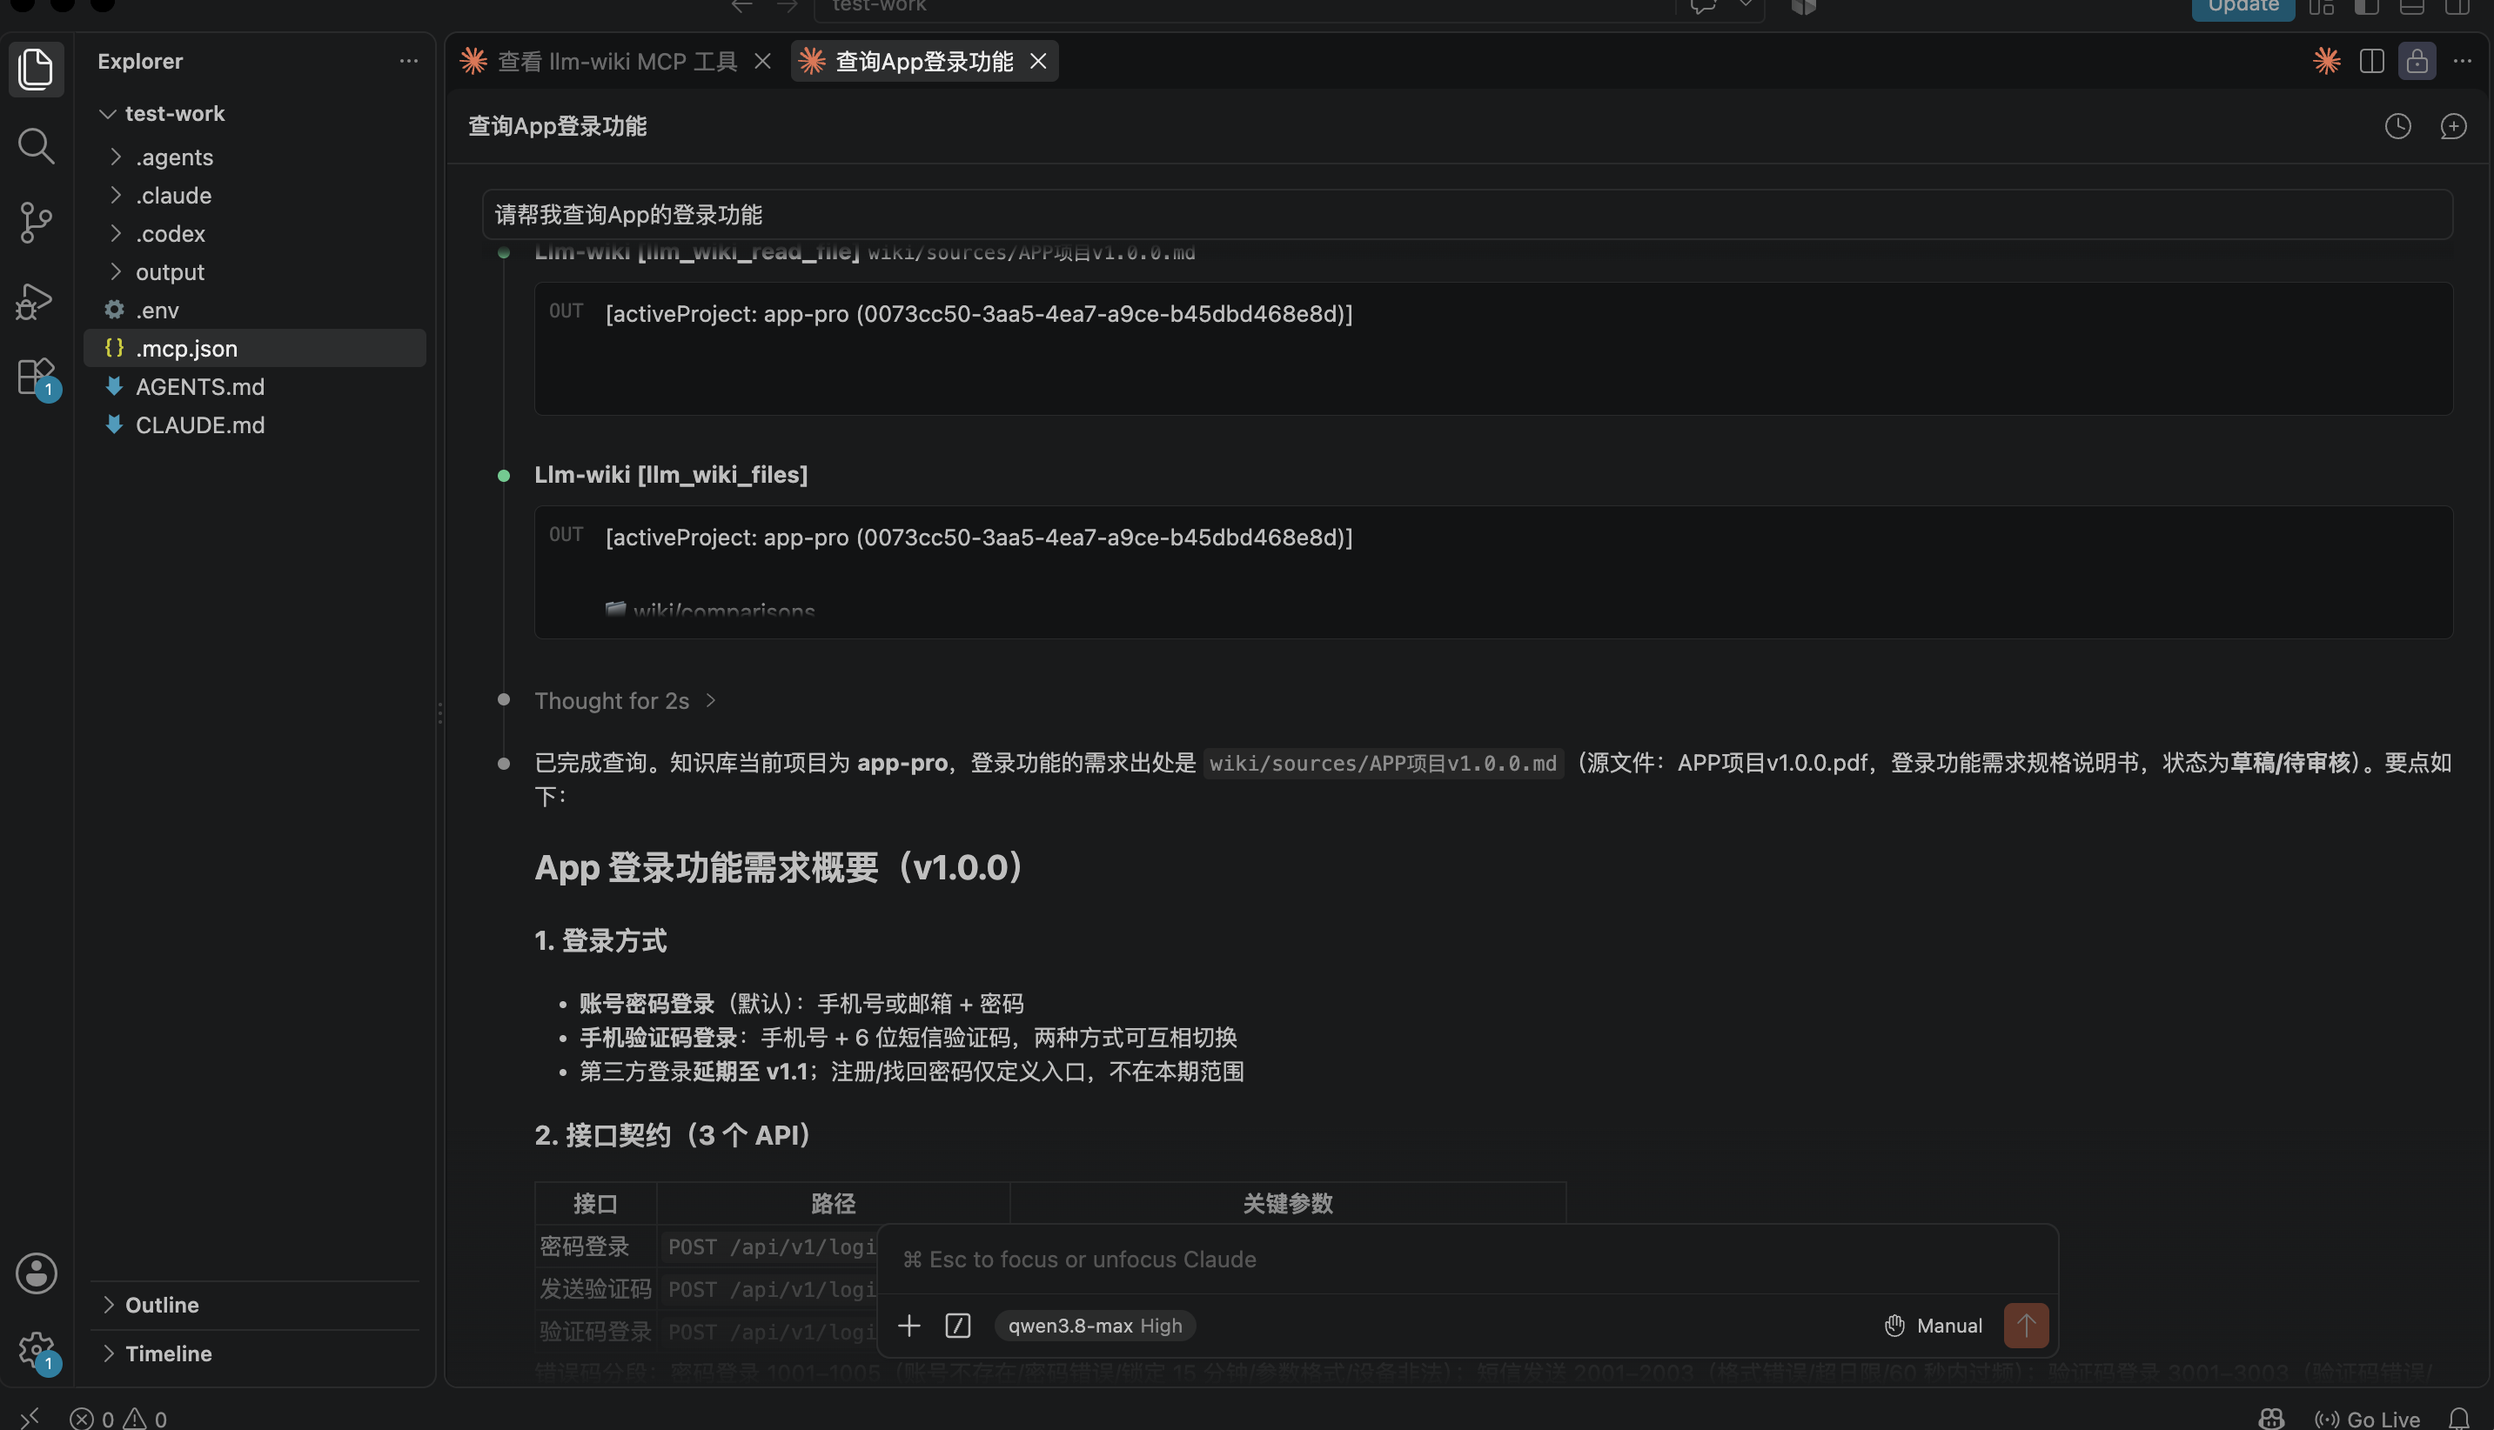Open the Explorer view in activity bar
The width and height of the screenshot is (2494, 1430).
click(37, 69)
